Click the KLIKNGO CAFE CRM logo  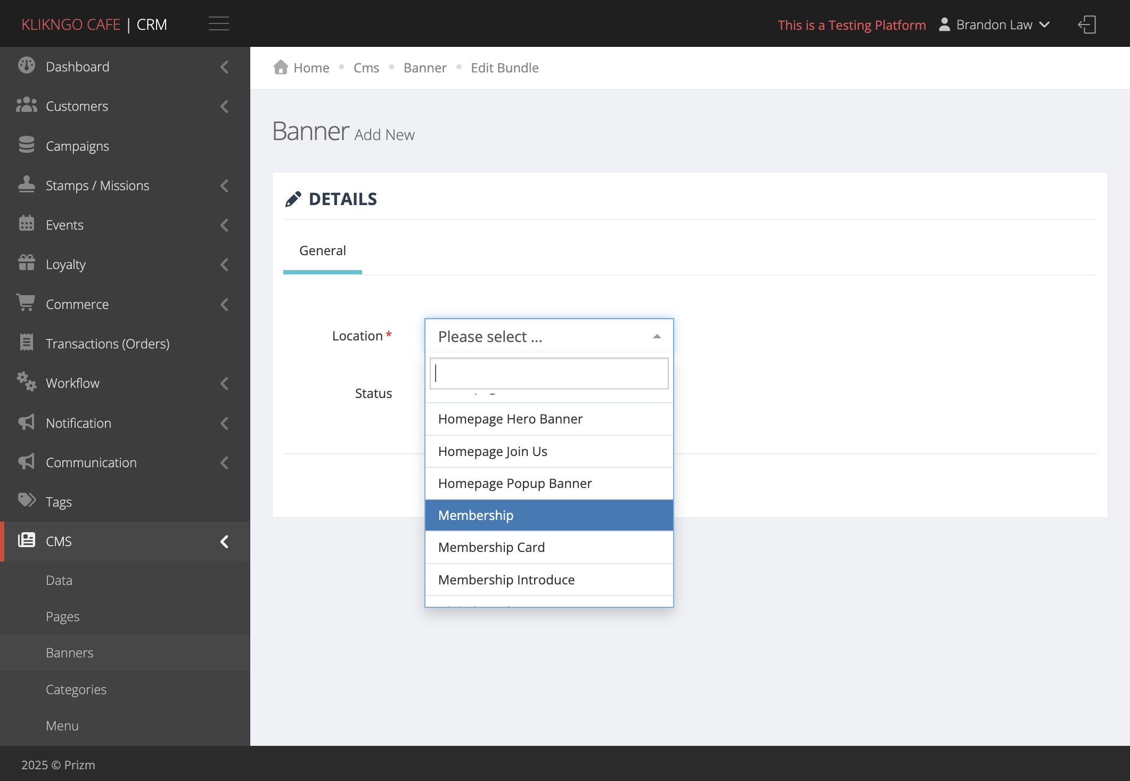[94, 25]
